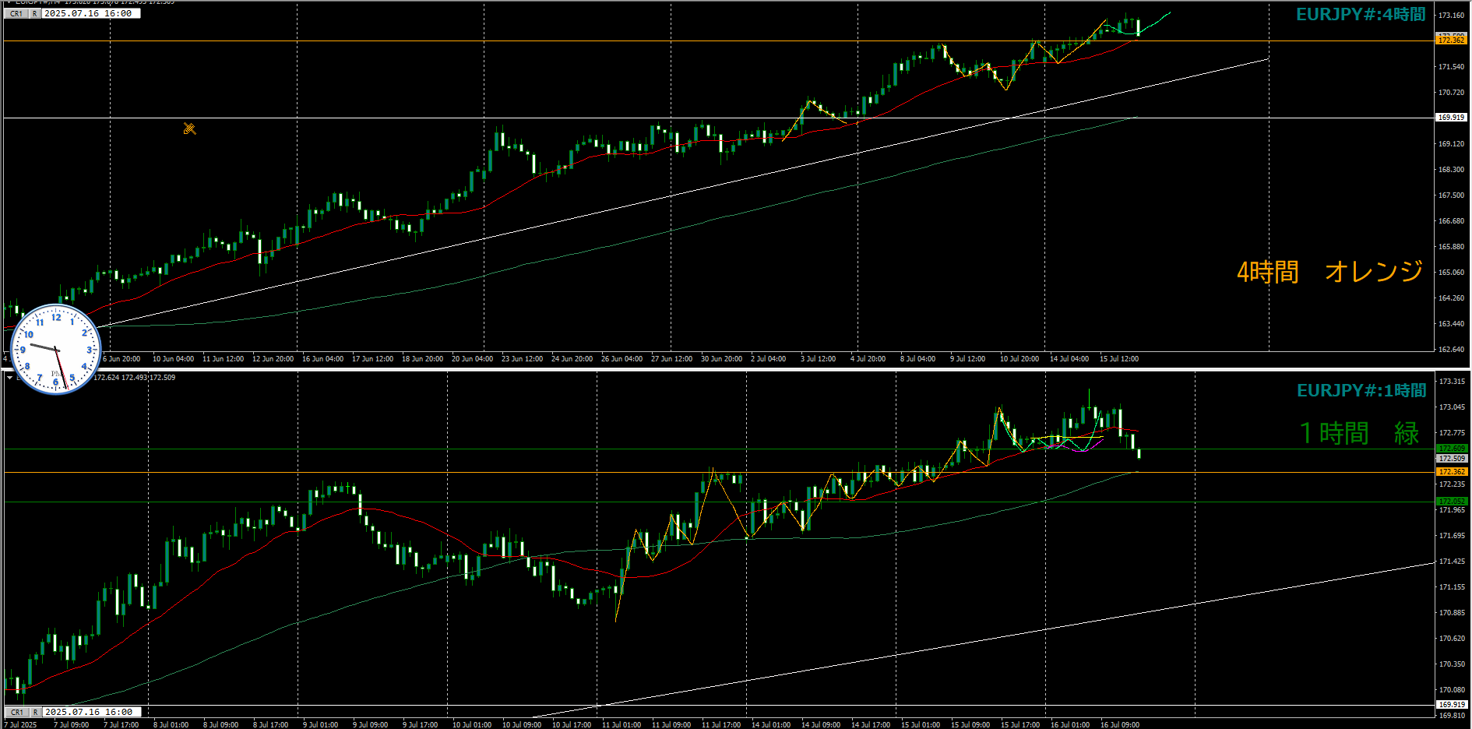Click the 168.300 price scale value

(1451, 170)
